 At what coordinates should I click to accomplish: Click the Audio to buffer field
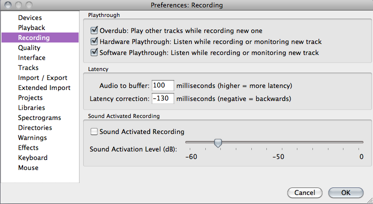(x=163, y=85)
